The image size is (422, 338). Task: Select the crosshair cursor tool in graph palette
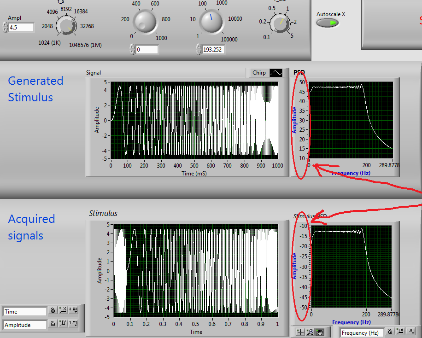pos(300,332)
